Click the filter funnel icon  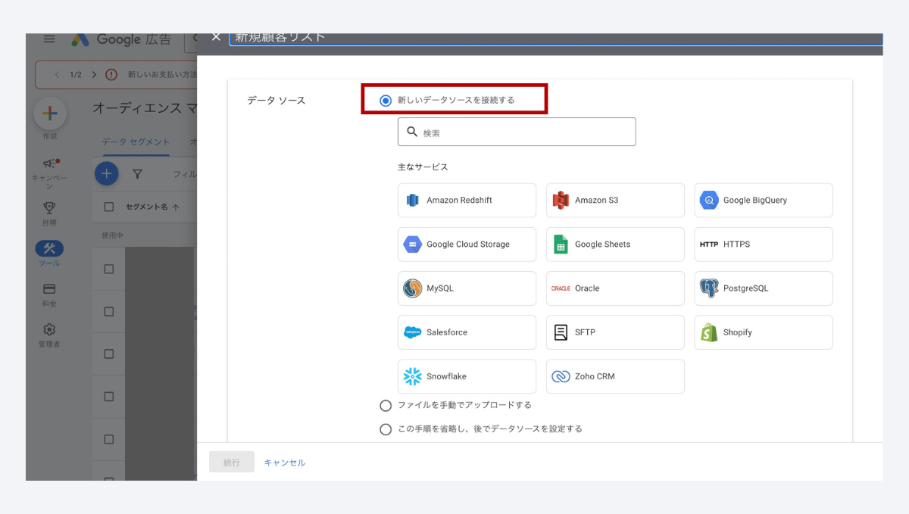(137, 174)
